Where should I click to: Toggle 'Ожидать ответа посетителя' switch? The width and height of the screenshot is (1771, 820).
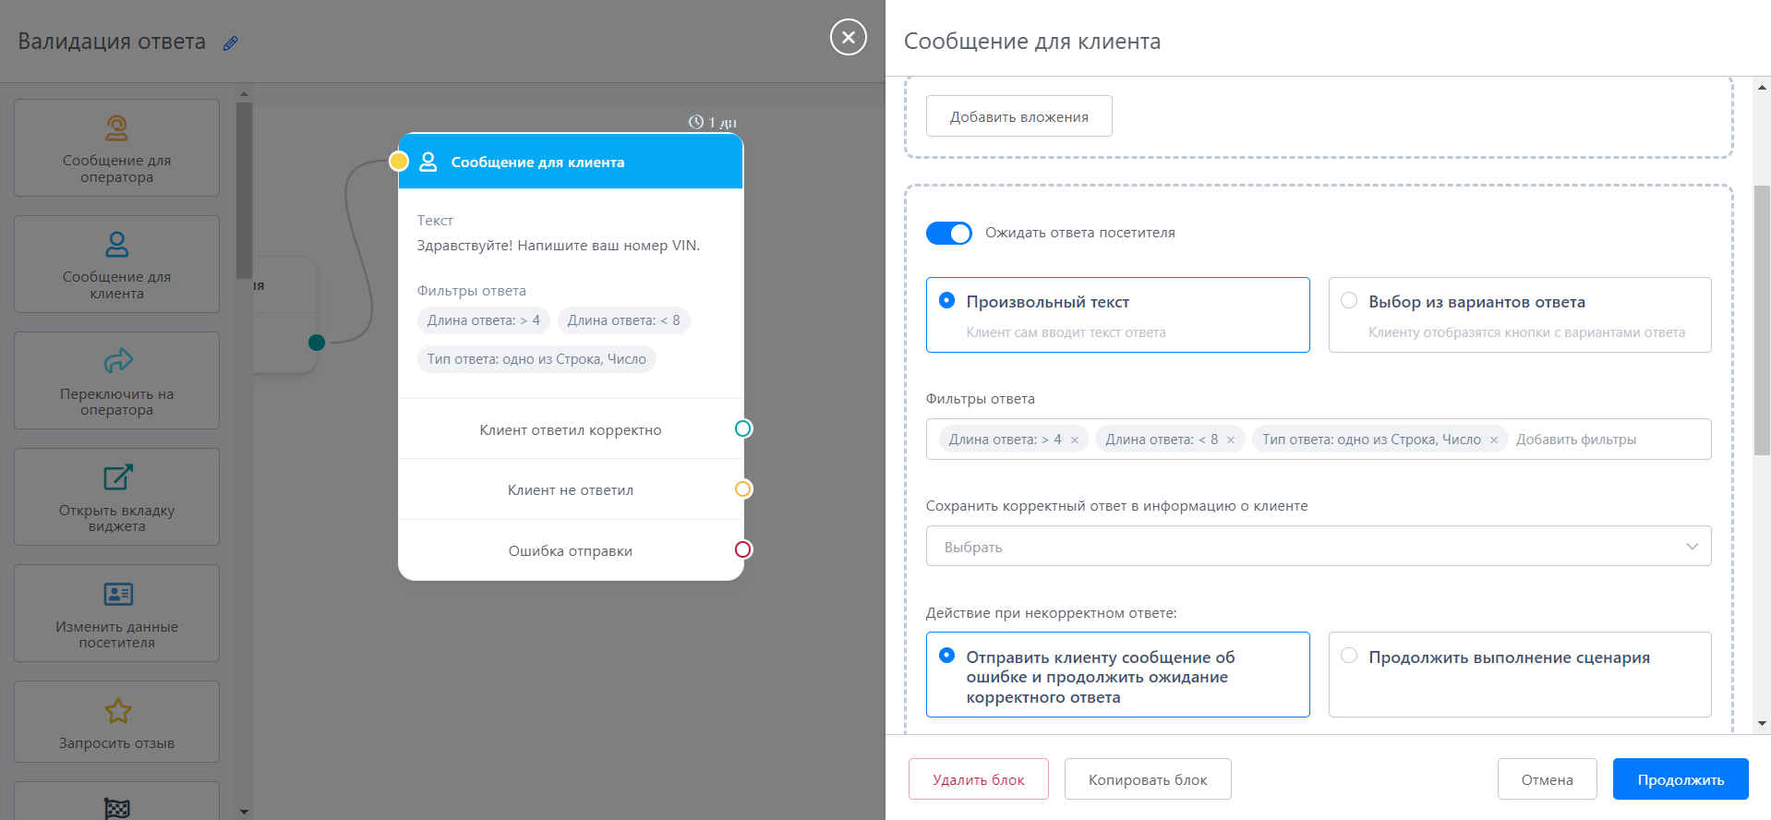(949, 233)
